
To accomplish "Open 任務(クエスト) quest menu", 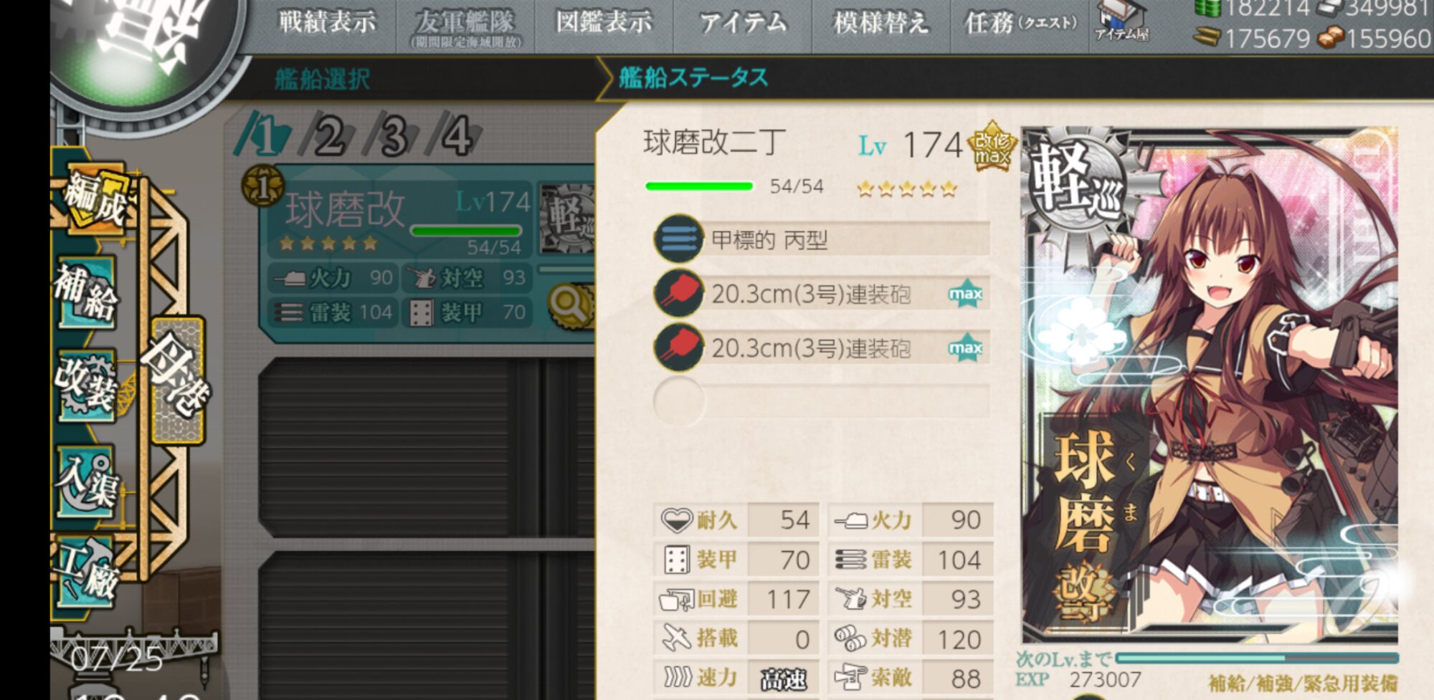I will (x=1021, y=23).
